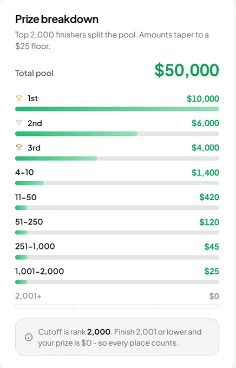Click the gold trophy icon for 1st place
This screenshot has width=236, height=368.
click(19, 98)
